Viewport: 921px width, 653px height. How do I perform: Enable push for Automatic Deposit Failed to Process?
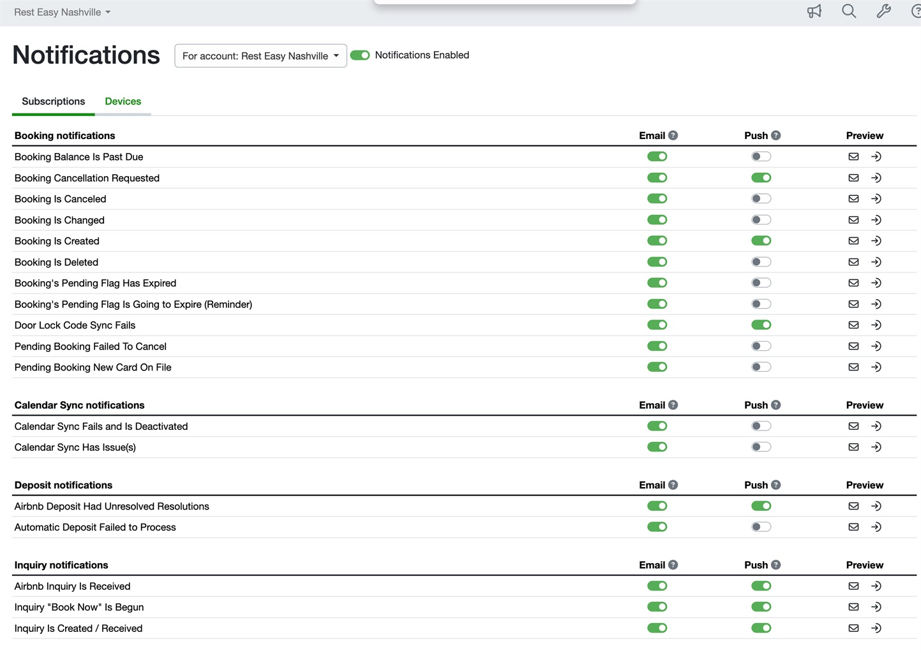click(761, 527)
